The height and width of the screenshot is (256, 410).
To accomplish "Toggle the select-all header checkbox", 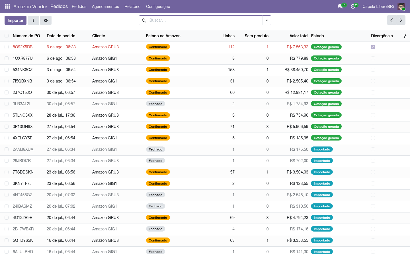I will (7, 36).
